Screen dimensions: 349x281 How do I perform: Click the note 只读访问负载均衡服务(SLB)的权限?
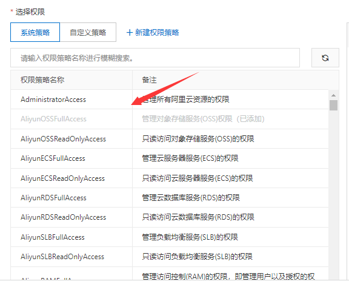click(197, 257)
